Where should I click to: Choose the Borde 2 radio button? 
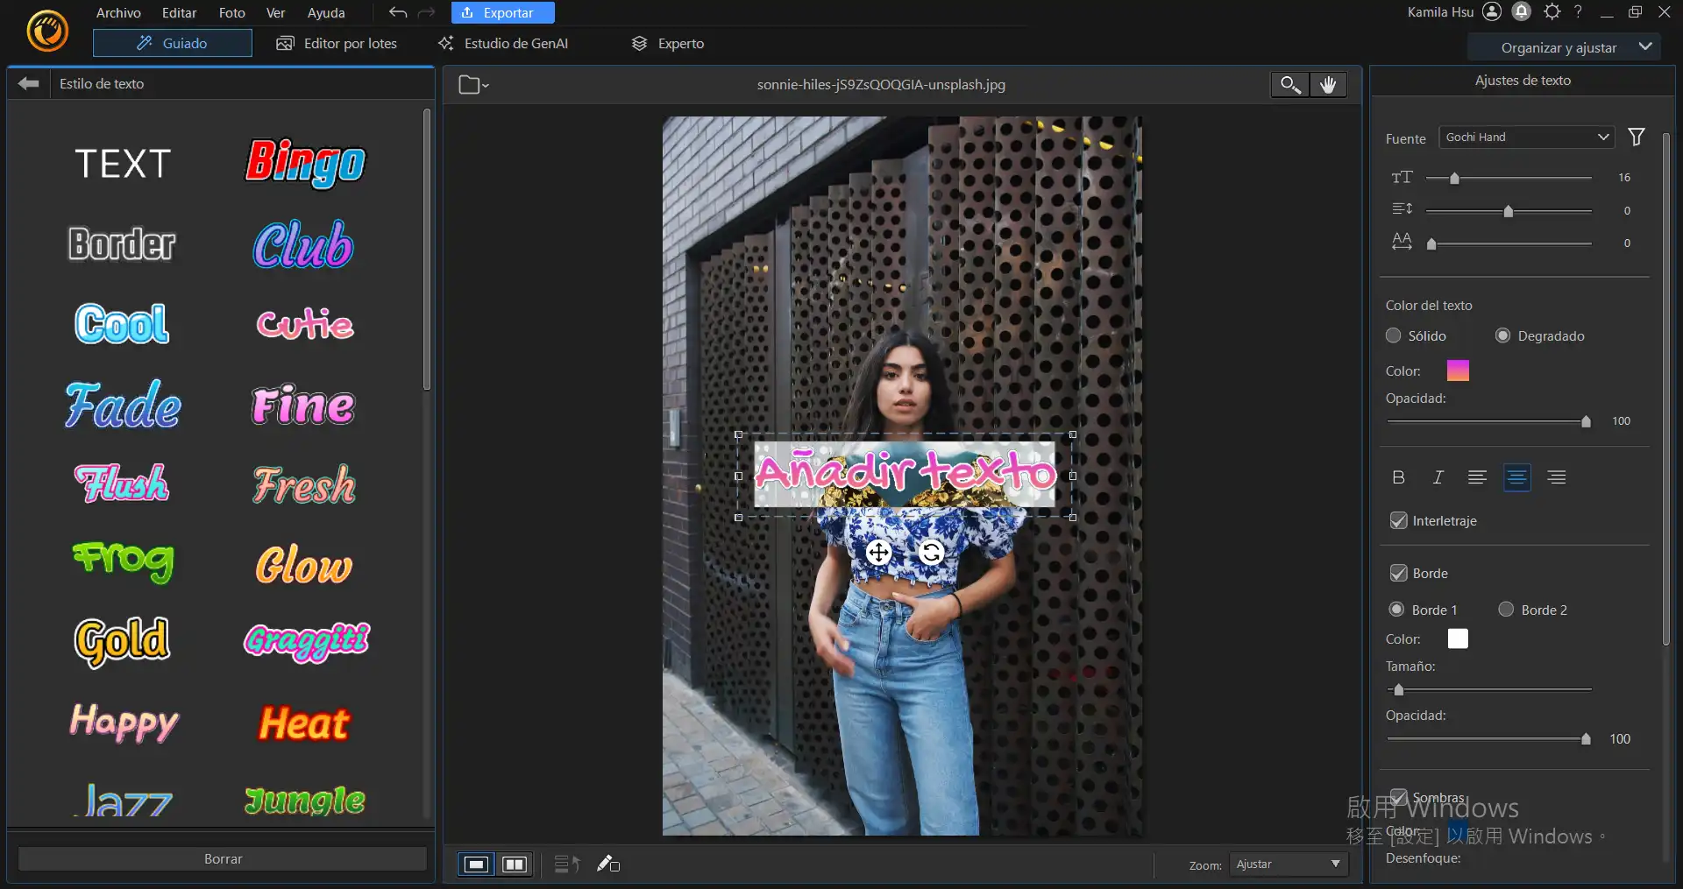coord(1506,610)
